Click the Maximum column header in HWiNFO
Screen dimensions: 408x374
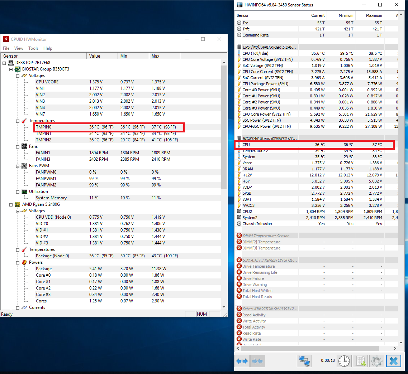[374, 15]
